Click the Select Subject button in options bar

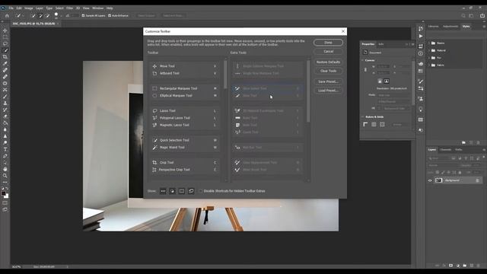coord(146,15)
